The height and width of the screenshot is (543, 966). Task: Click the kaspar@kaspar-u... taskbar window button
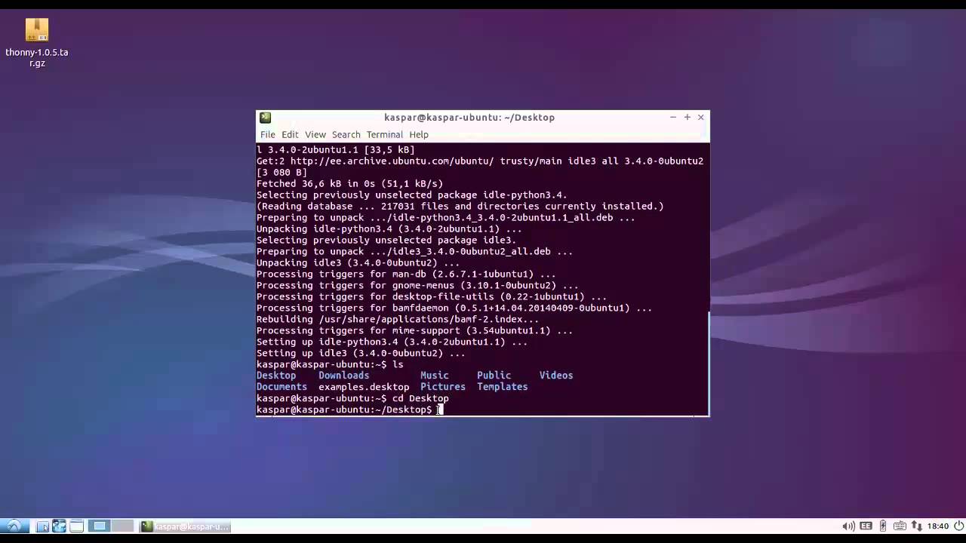[x=185, y=526]
